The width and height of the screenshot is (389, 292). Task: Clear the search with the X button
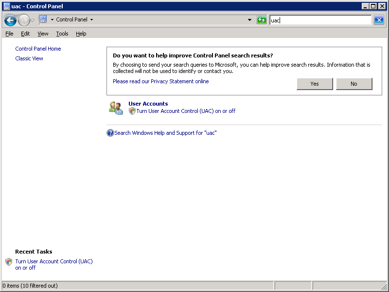coord(379,20)
